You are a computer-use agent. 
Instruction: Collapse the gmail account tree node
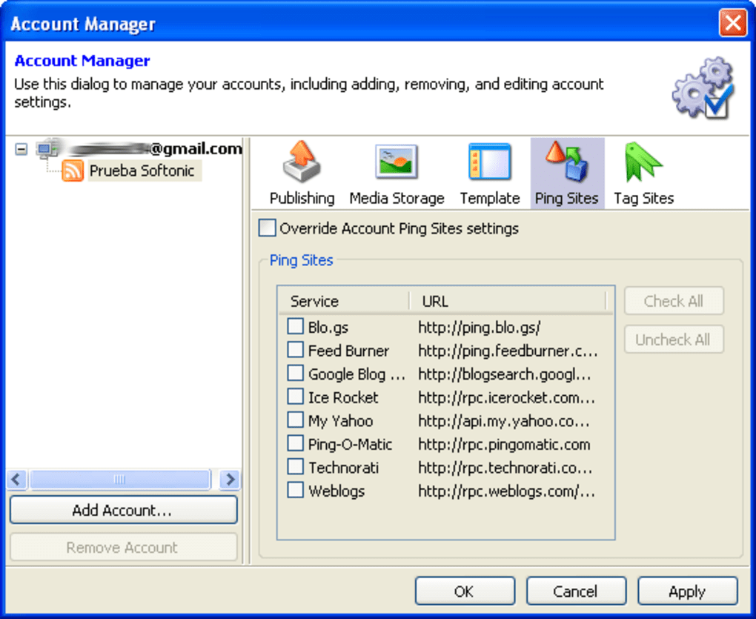pos(21,149)
